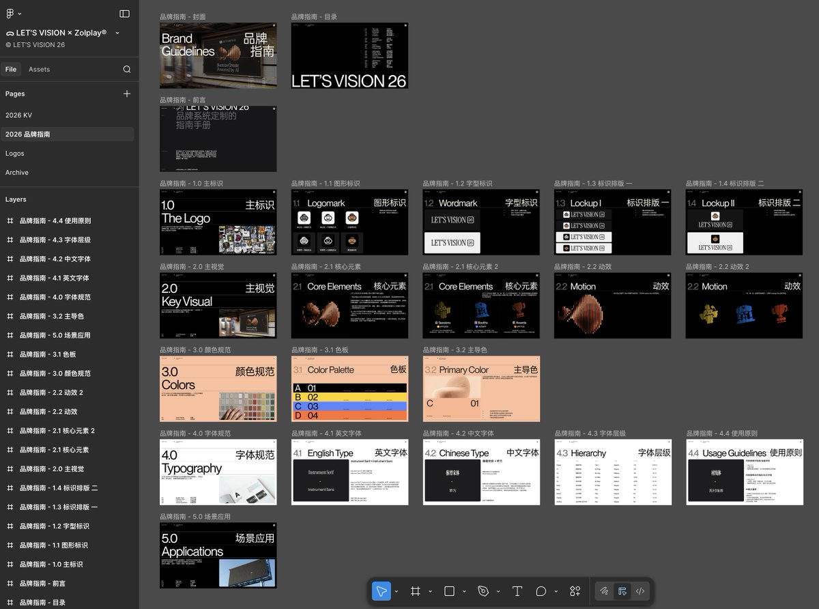Image resolution: width=819 pixels, height=609 pixels.
Task: Click the blue 03 color band
Action: pos(349,406)
